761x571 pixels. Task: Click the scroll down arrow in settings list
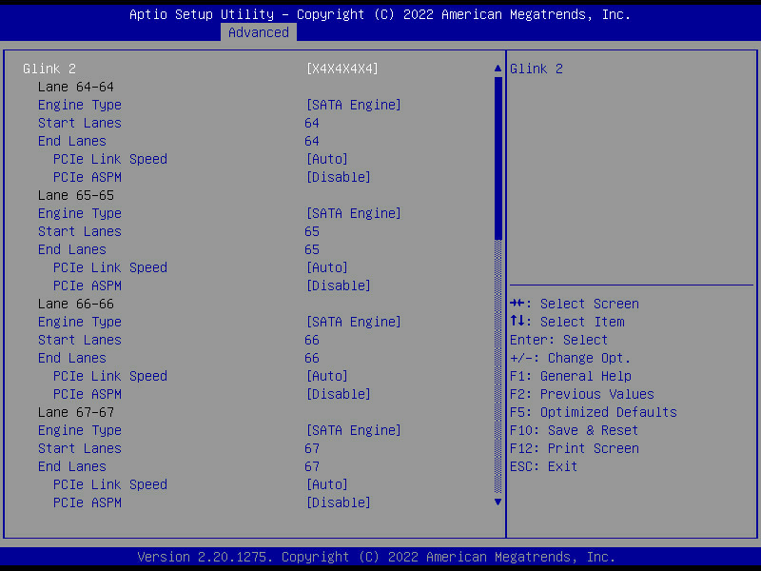click(x=497, y=502)
